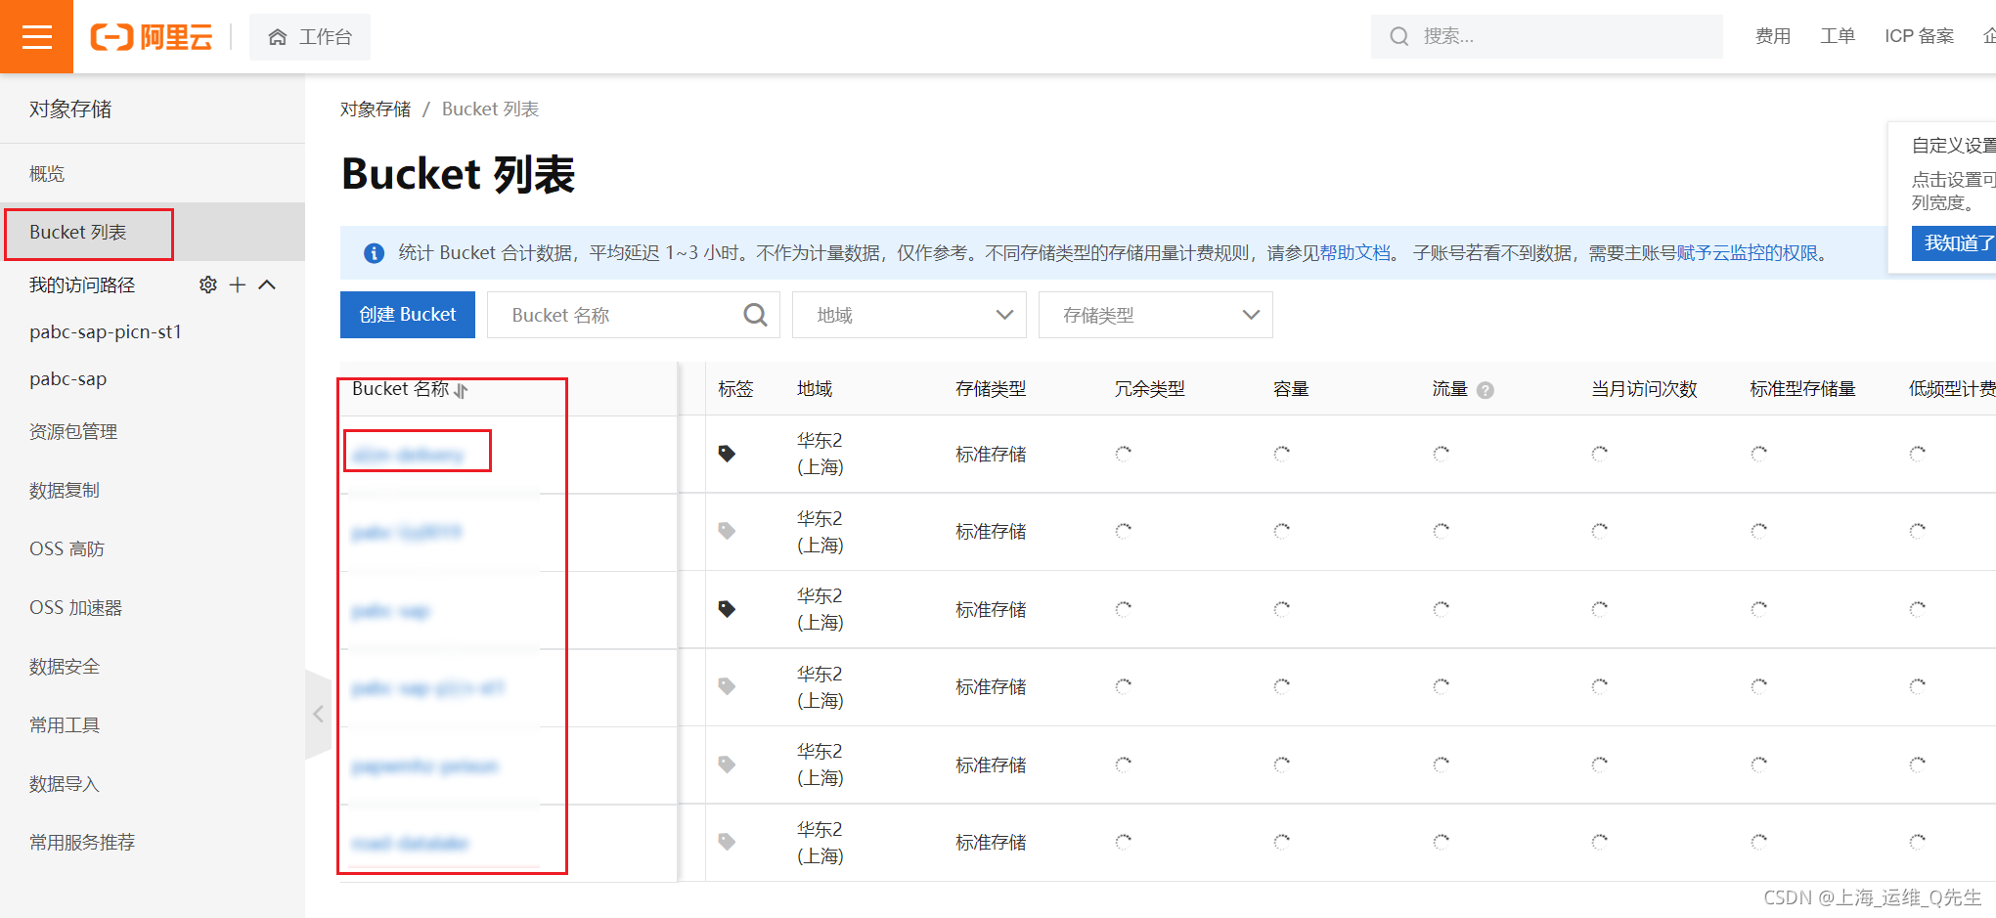The width and height of the screenshot is (1996, 918).
Task: Open the 帮助文档 link in notice
Action: (x=1355, y=253)
